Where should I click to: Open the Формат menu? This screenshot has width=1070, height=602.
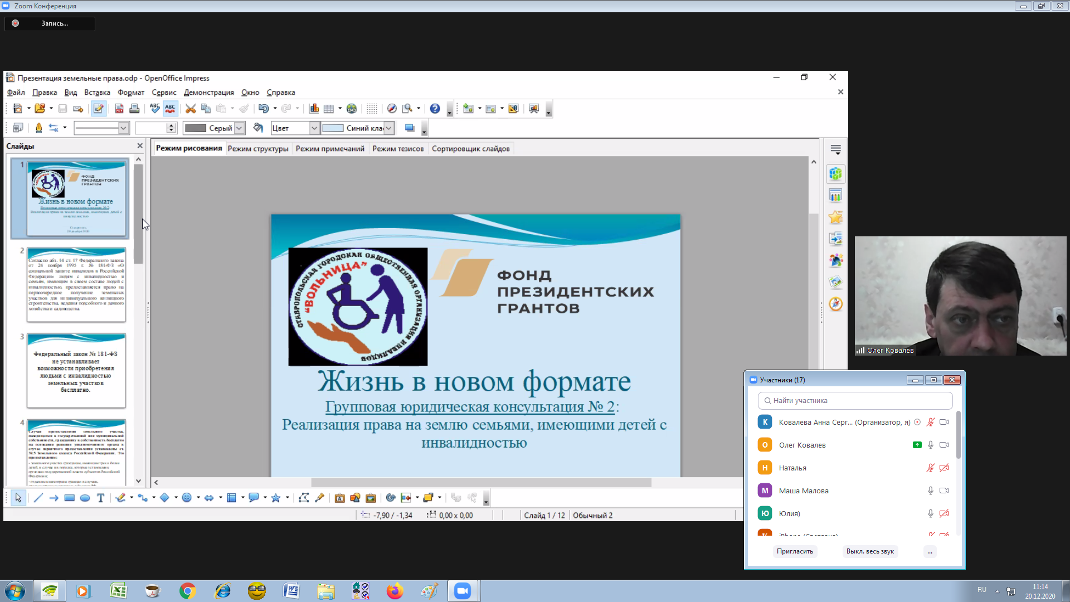130,93
